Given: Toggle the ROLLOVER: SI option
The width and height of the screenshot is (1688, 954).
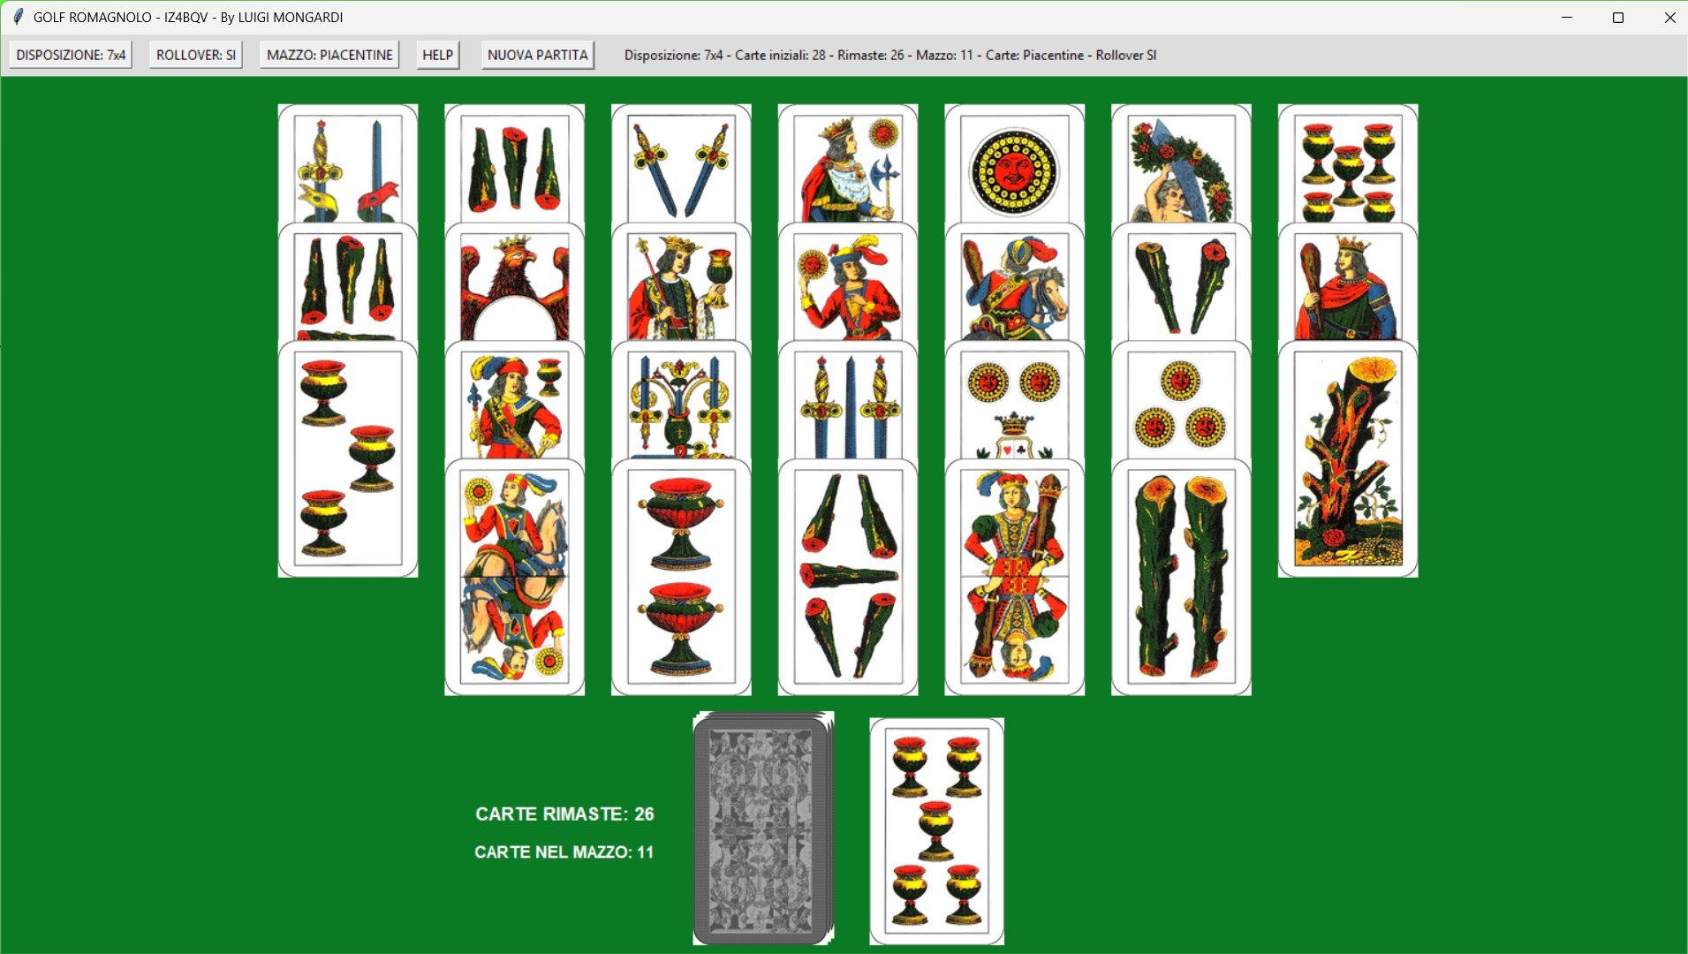Looking at the screenshot, I should pos(196,55).
